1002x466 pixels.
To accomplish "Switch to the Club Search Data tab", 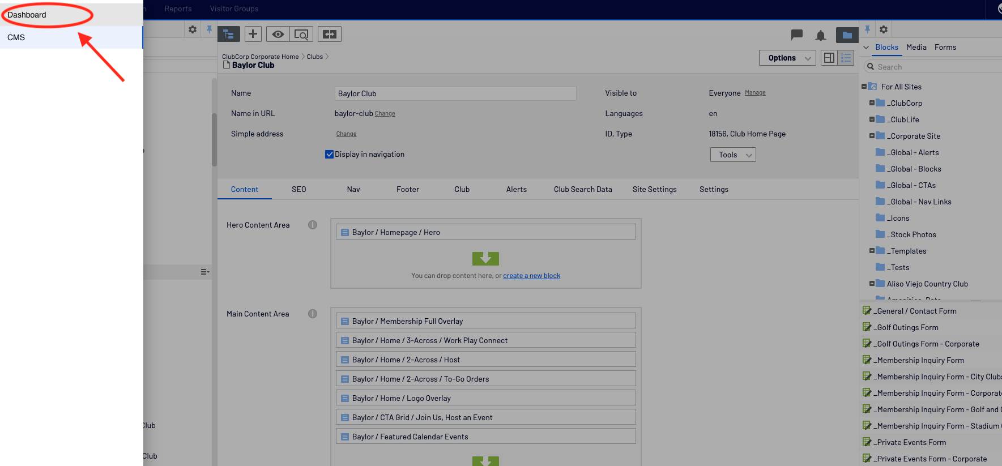I will pyautogui.click(x=583, y=189).
